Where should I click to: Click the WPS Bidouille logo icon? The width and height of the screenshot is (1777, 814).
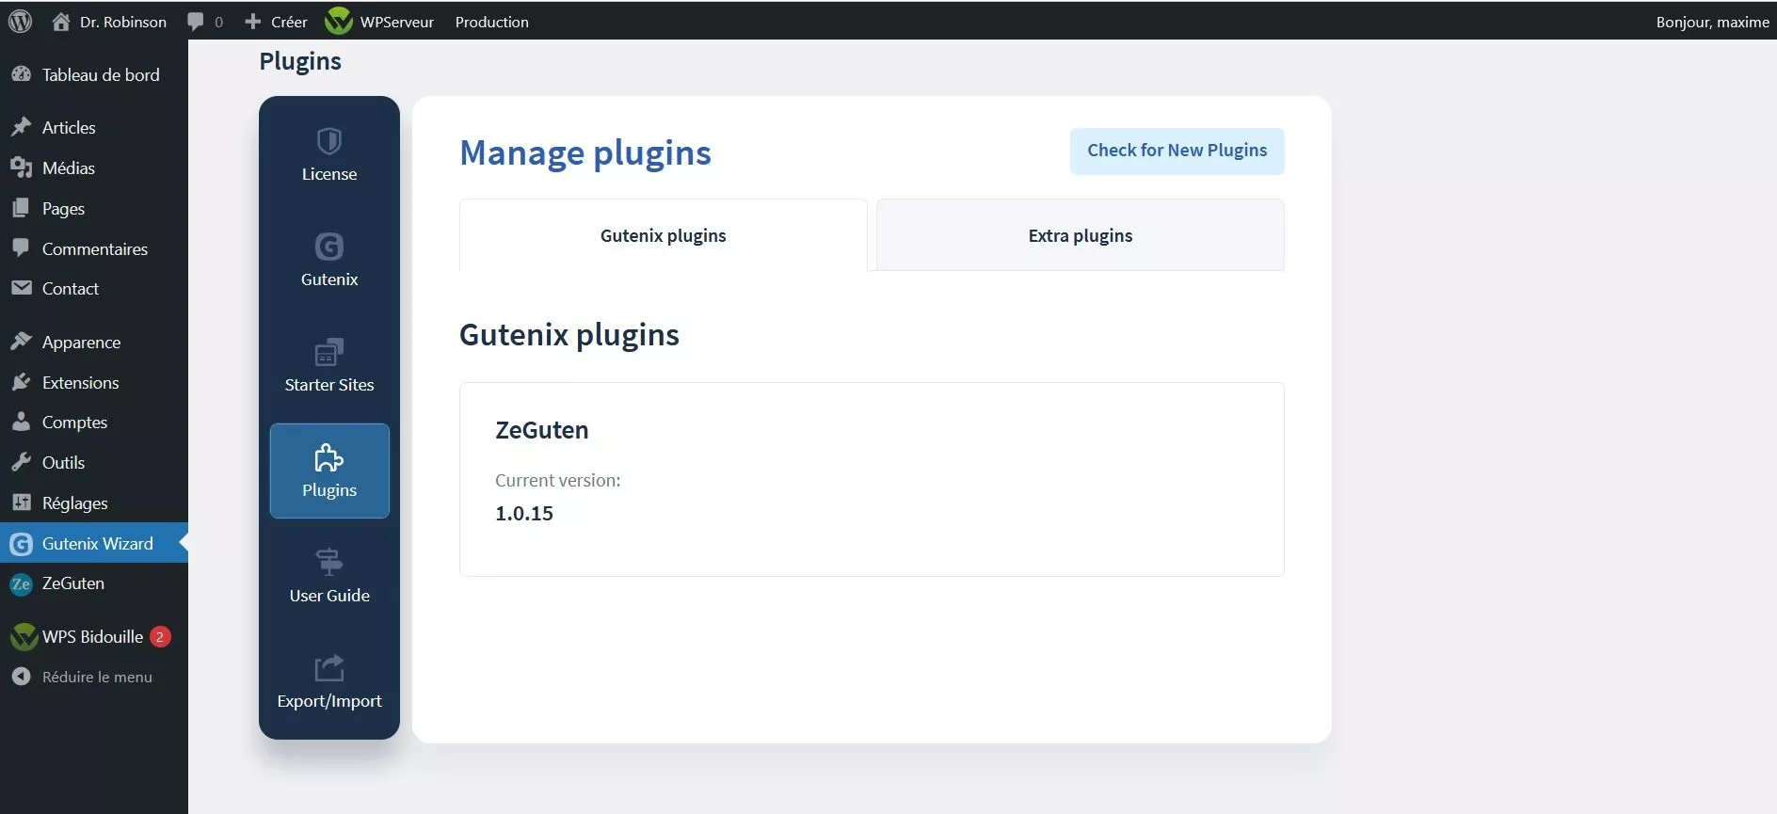coord(23,637)
